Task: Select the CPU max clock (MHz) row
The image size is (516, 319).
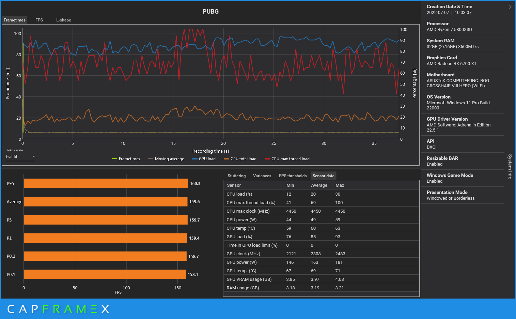Action: click(x=321, y=211)
